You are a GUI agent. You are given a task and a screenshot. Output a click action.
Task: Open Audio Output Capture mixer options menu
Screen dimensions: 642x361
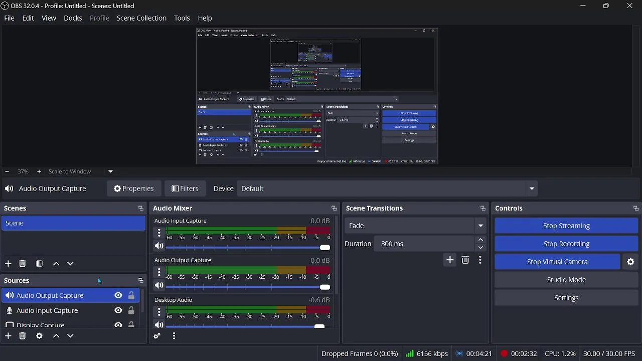(159, 272)
